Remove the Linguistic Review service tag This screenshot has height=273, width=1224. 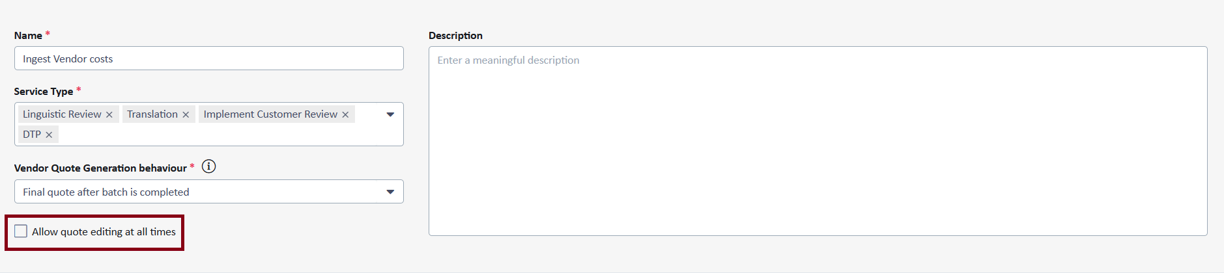(x=109, y=115)
